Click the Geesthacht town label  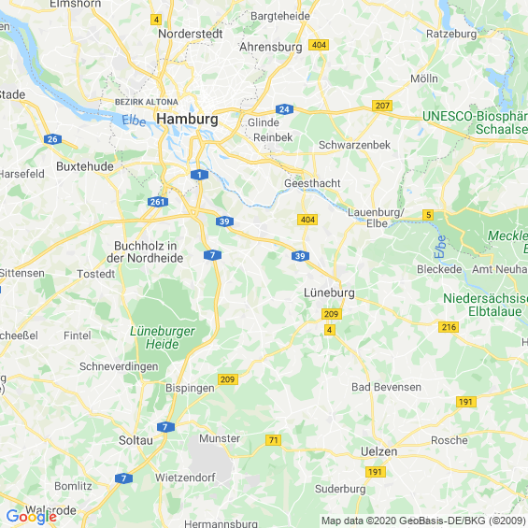pos(312,183)
